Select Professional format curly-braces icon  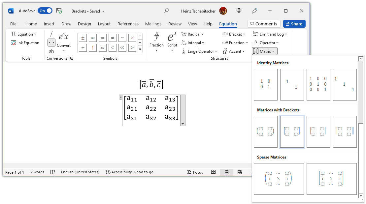coord(51,43)
